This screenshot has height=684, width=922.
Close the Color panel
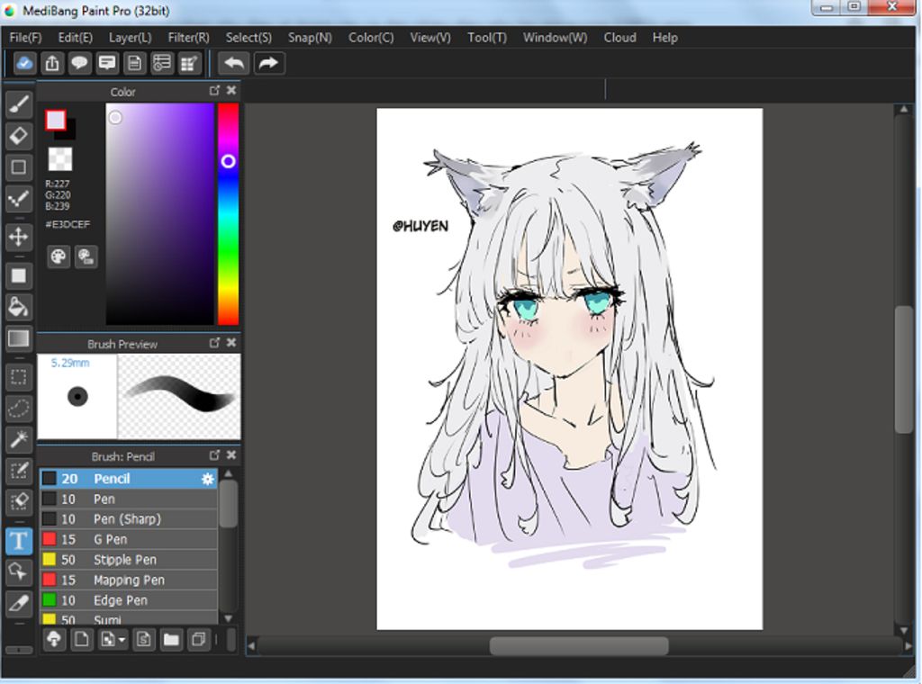[231, 91]
